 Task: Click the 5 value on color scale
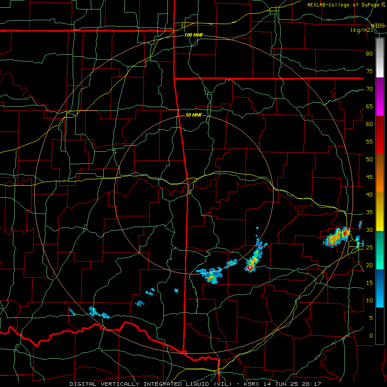pyautogui.click(x=371, y=318)
